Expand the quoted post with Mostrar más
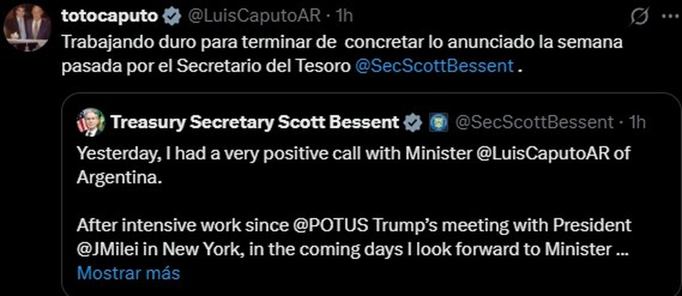682x296 pixels. [x=128, y=273]
